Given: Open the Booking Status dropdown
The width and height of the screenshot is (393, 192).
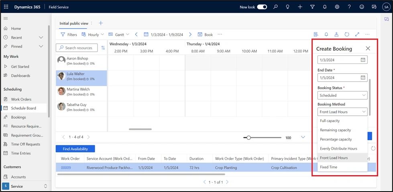Looking at the screenshot, I should point(342,96).
